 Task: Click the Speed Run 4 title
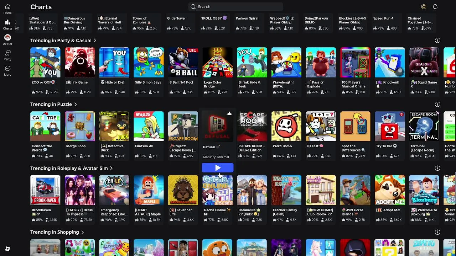pos(383,18)
